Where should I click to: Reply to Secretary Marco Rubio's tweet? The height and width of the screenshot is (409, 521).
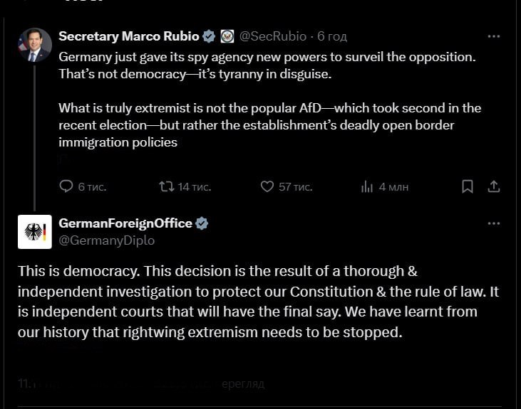coord(66,186)
